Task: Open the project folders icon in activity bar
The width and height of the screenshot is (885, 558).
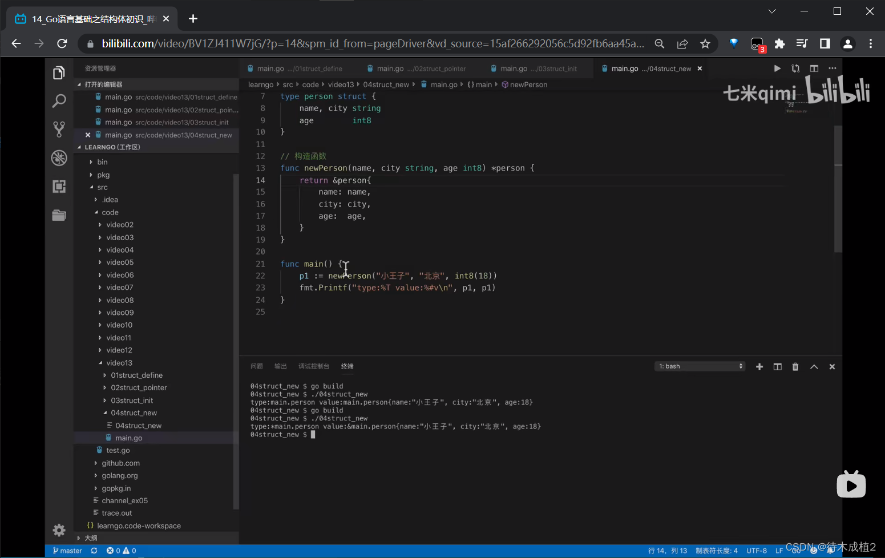Action: 59,215
